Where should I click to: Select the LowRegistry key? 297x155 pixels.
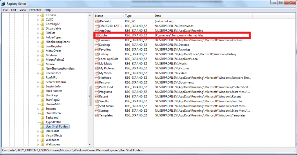click(54, 46)
